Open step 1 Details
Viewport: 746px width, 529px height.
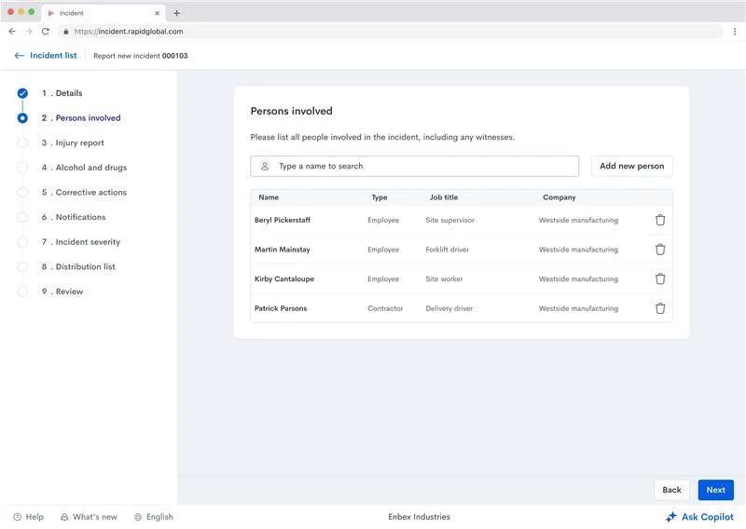tap(62, 93)
